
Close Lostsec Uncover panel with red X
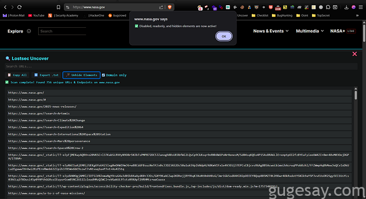pyautogui.click(x=354, y=54)
